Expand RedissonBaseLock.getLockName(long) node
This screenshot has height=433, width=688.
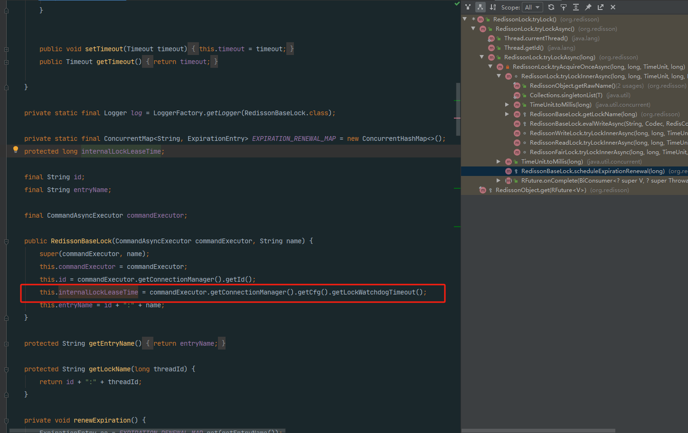tap(507, 114)
